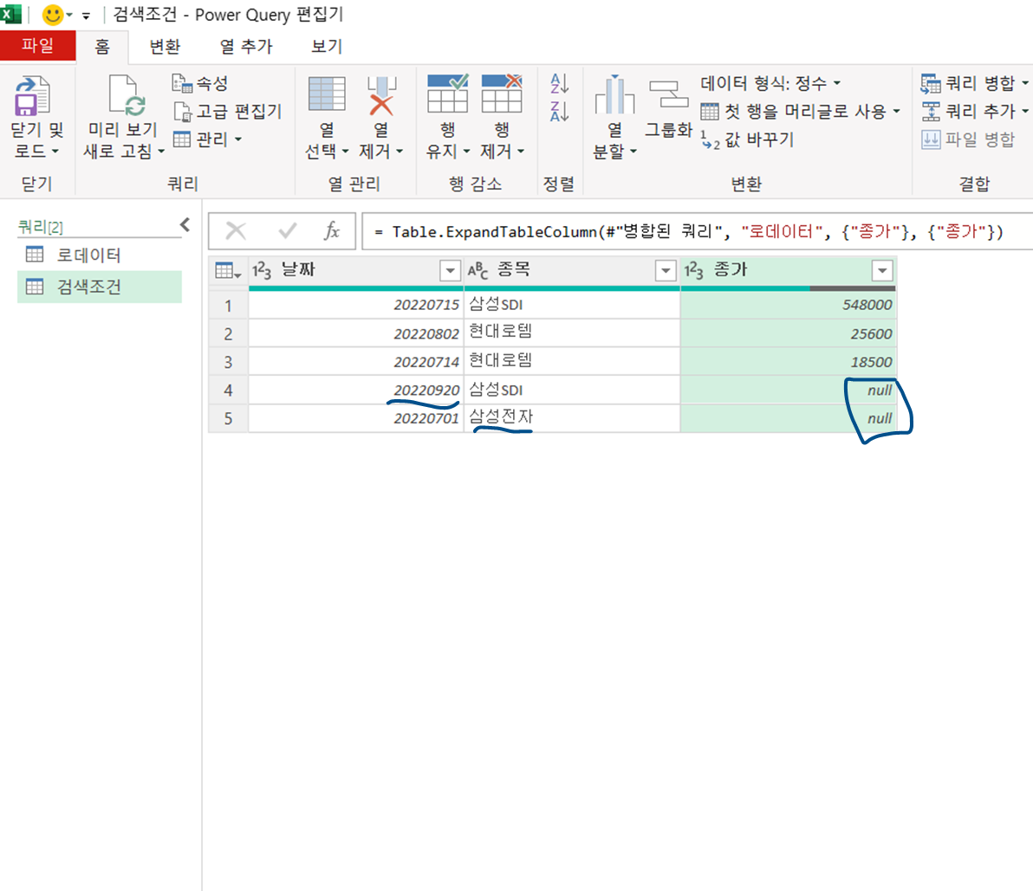Click Append Queries (쿼리 추가)
Image resolution: width=1033 pixels, height=891 pixels.
click(974, 111)
